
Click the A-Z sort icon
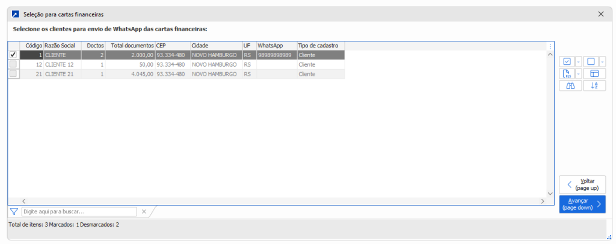point(594,85)
